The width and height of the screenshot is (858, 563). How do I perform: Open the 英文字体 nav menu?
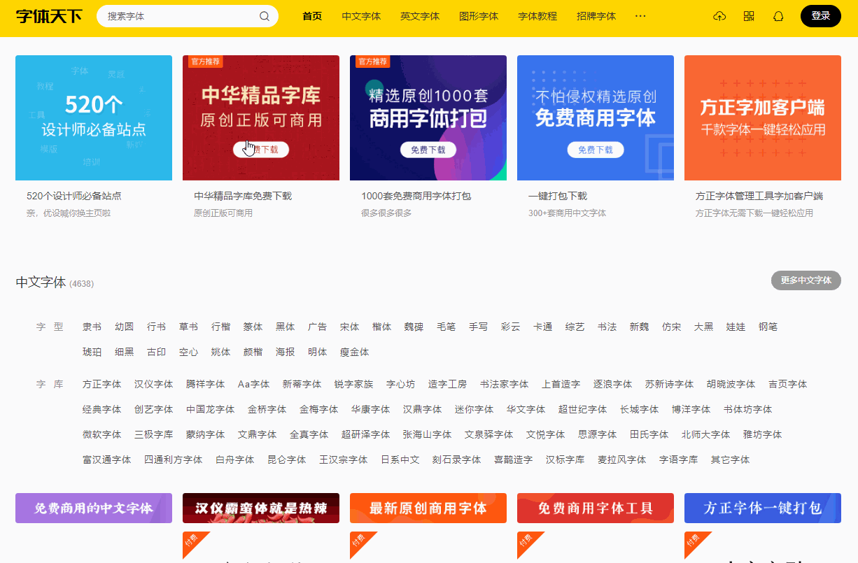tap(420, 16)
